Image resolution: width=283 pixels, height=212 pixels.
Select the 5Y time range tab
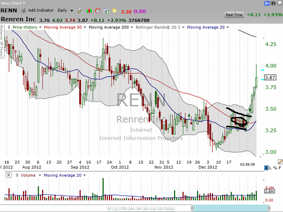tap(109, 209)
